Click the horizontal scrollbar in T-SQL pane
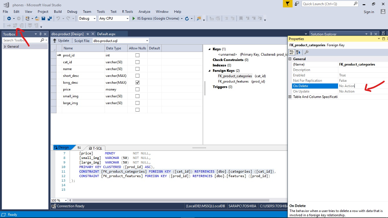 [171, 200]
